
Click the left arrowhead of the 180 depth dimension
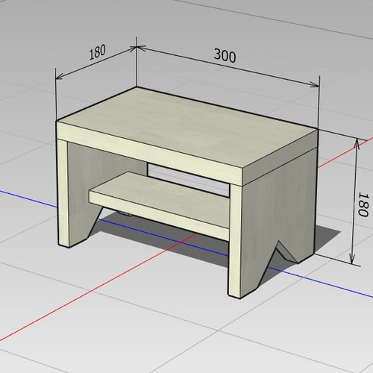60,77
